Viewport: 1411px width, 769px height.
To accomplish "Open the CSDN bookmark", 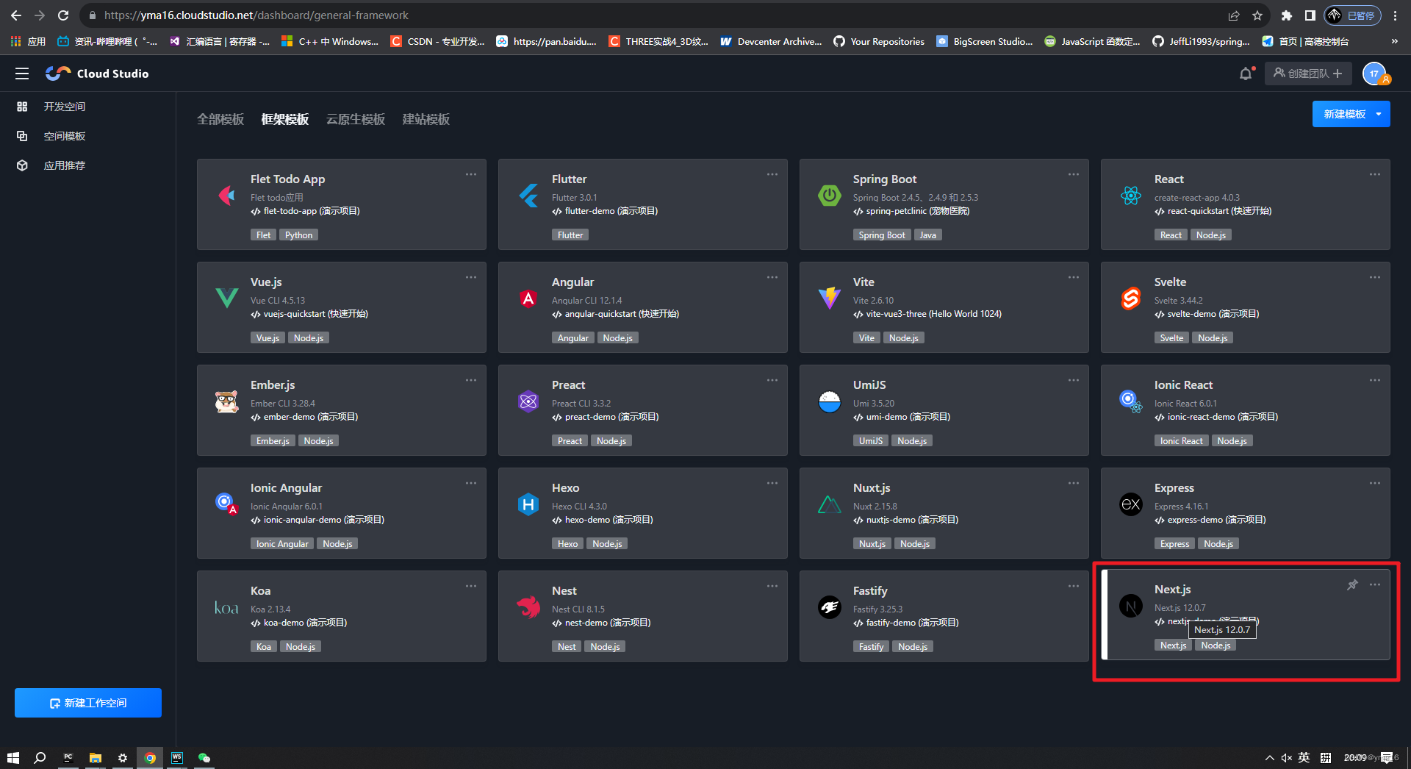I will click(437, 42).
